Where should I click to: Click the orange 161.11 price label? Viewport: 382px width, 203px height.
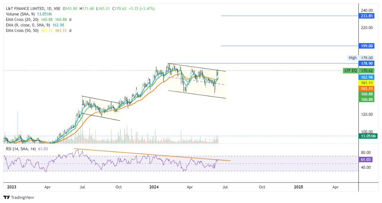[367, 88]
